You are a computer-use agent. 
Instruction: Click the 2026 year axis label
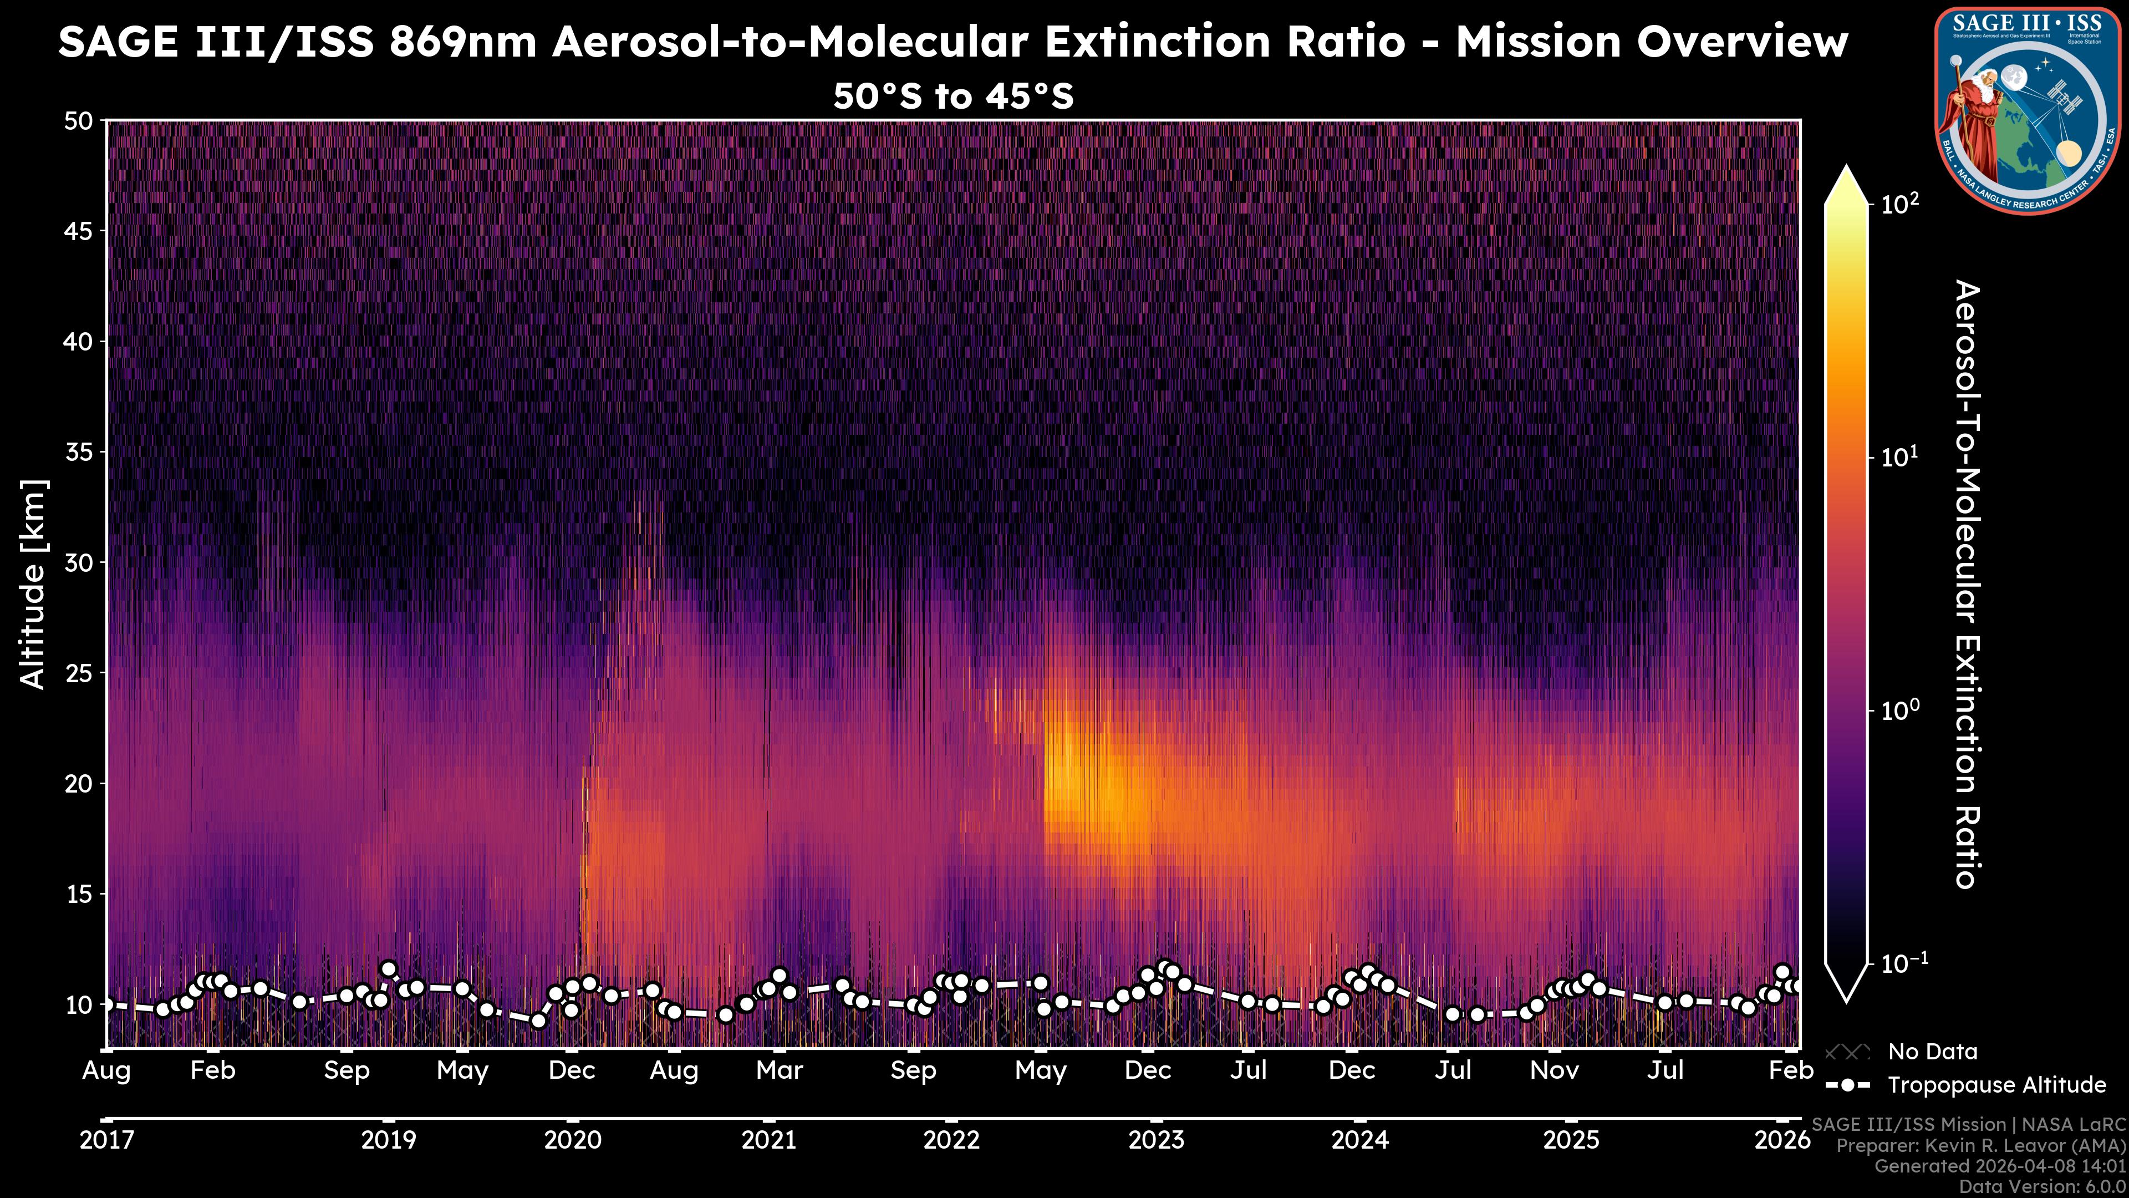(1782, 1140)
